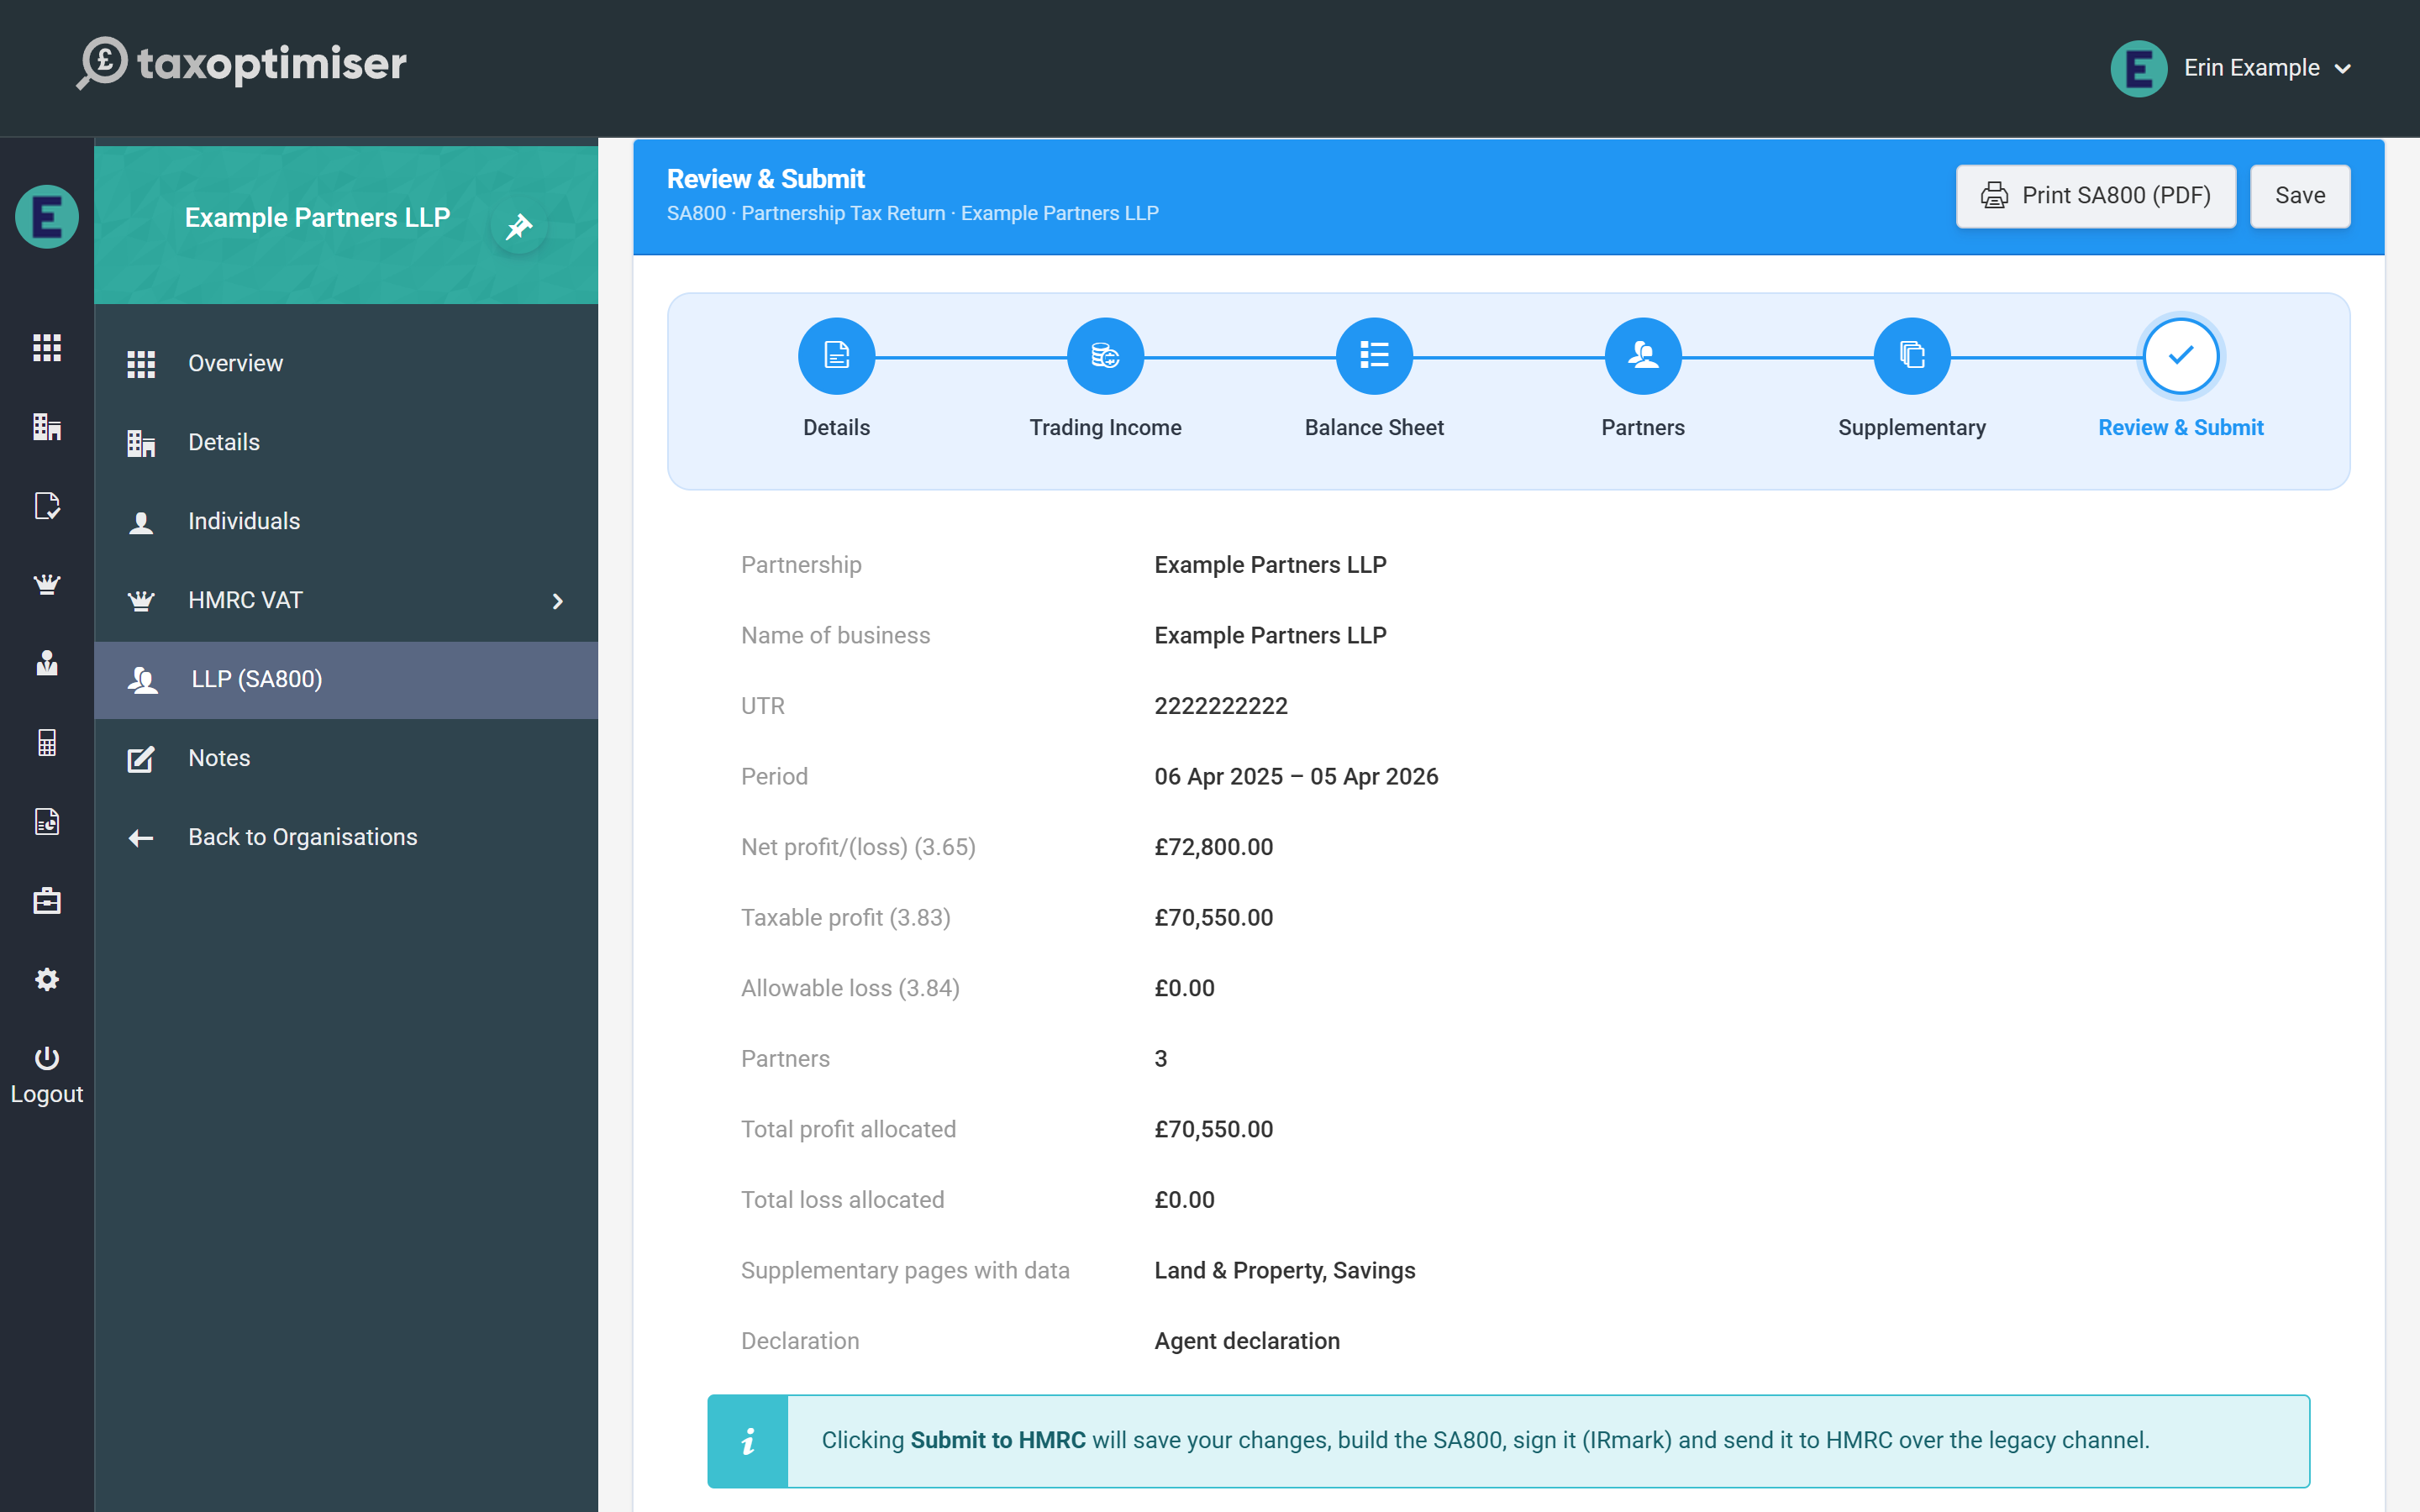This screenshot has width=2420, height=1512.
Task: Click the taxoptimiser logo
Action: [242, 64]
